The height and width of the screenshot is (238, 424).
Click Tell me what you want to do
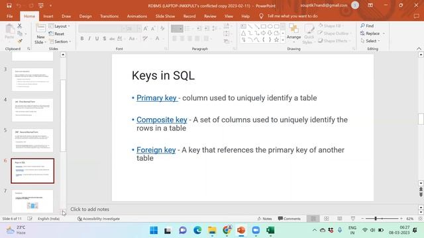(292, 16)
